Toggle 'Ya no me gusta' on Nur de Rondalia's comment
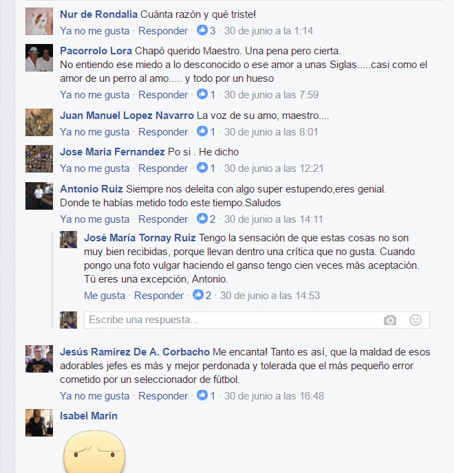Image resolution: width=454 pixels, height=473 pixels. pos(94,31)
